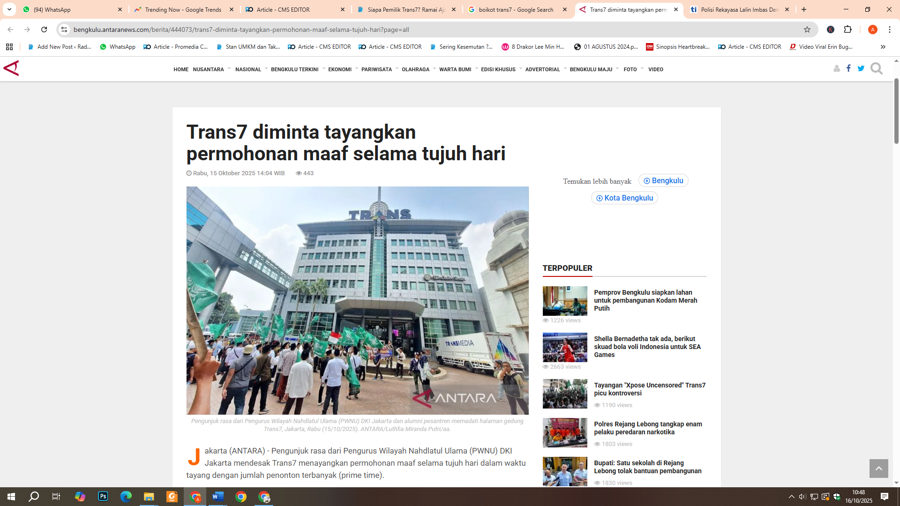Open the site search magnifier icon
Image resolution: width=900 pixels, height=506 pixels.
[x=876, y=69]
